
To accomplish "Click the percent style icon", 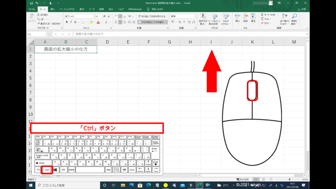I will click(179, 22).
